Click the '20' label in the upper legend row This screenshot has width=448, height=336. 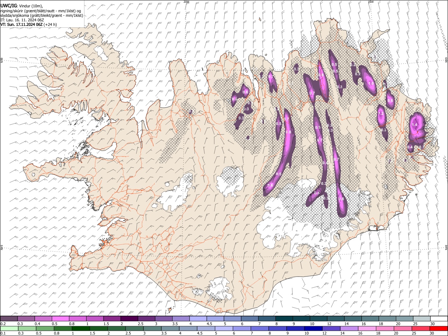tap(398, 324)
